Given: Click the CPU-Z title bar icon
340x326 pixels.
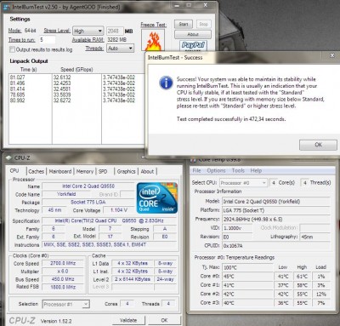Looking at the screenshot, I should click(8, 157).
